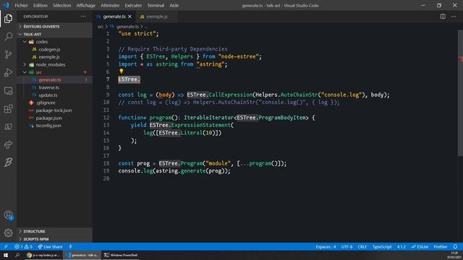Screen dimensions: 463x260
Task: Open traverse.ts in the file tree
Action: (48, 87)
